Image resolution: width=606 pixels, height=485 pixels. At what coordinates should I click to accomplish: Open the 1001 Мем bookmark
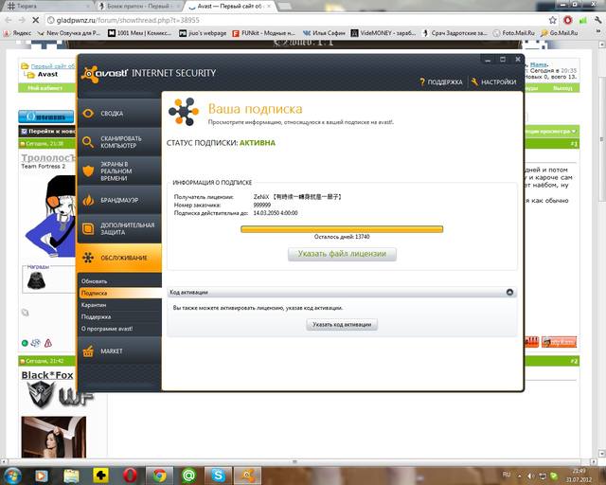tap(139, 33)
